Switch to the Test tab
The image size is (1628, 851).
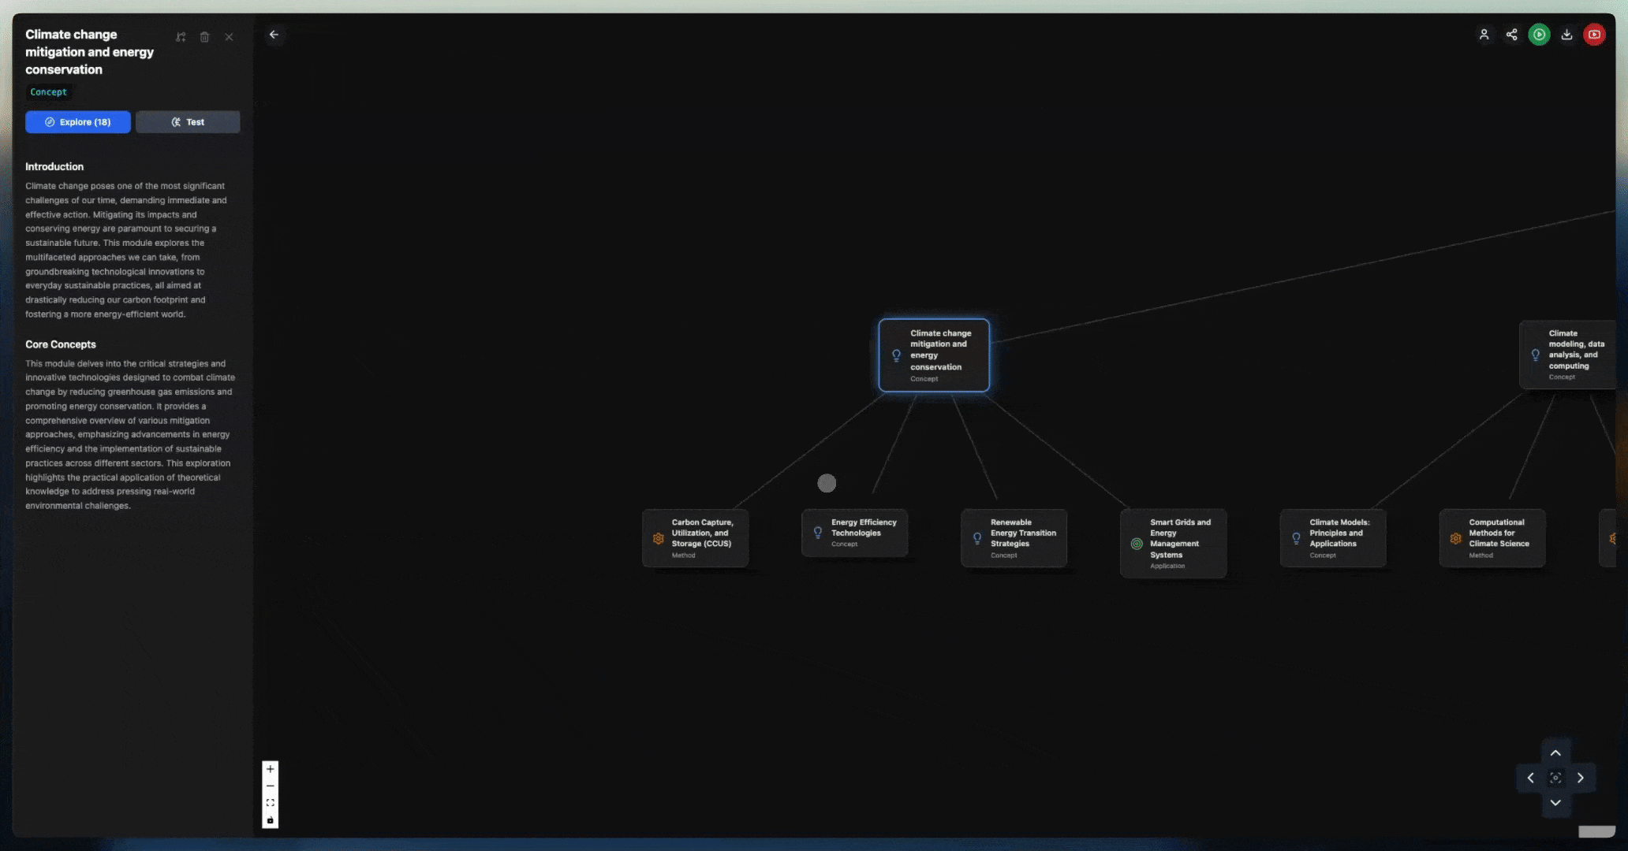coord(188,122)
